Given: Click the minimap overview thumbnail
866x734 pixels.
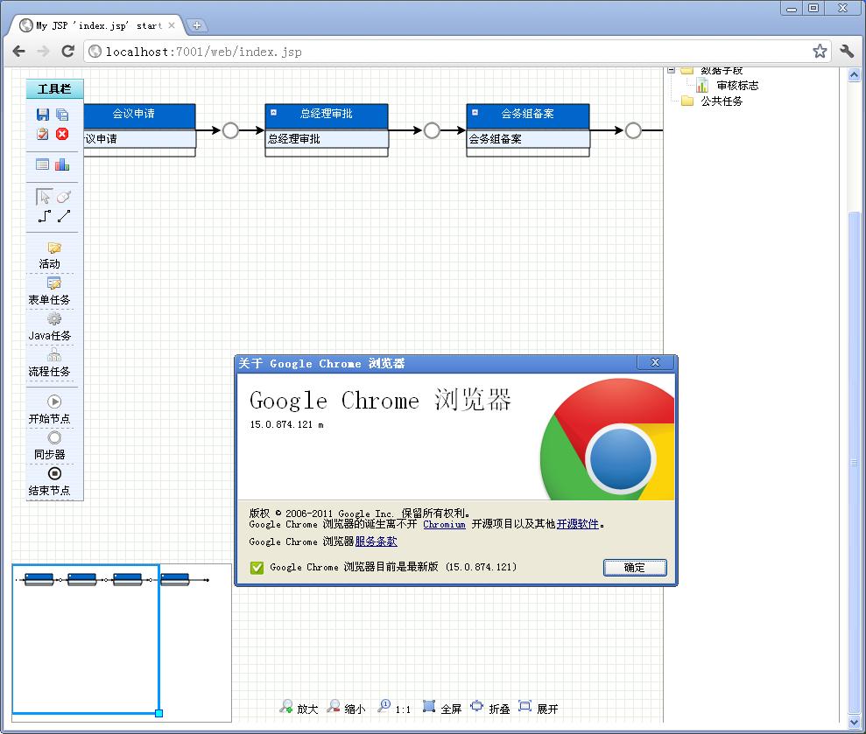Looking at the screenshot, I should point(122,643).
